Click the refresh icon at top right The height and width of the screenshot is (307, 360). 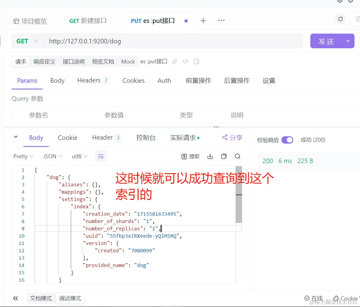[340, 19]
